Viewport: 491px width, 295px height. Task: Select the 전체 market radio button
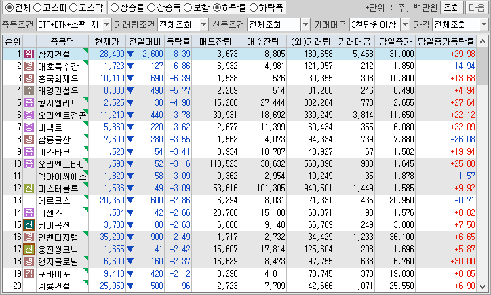[9, 7]
